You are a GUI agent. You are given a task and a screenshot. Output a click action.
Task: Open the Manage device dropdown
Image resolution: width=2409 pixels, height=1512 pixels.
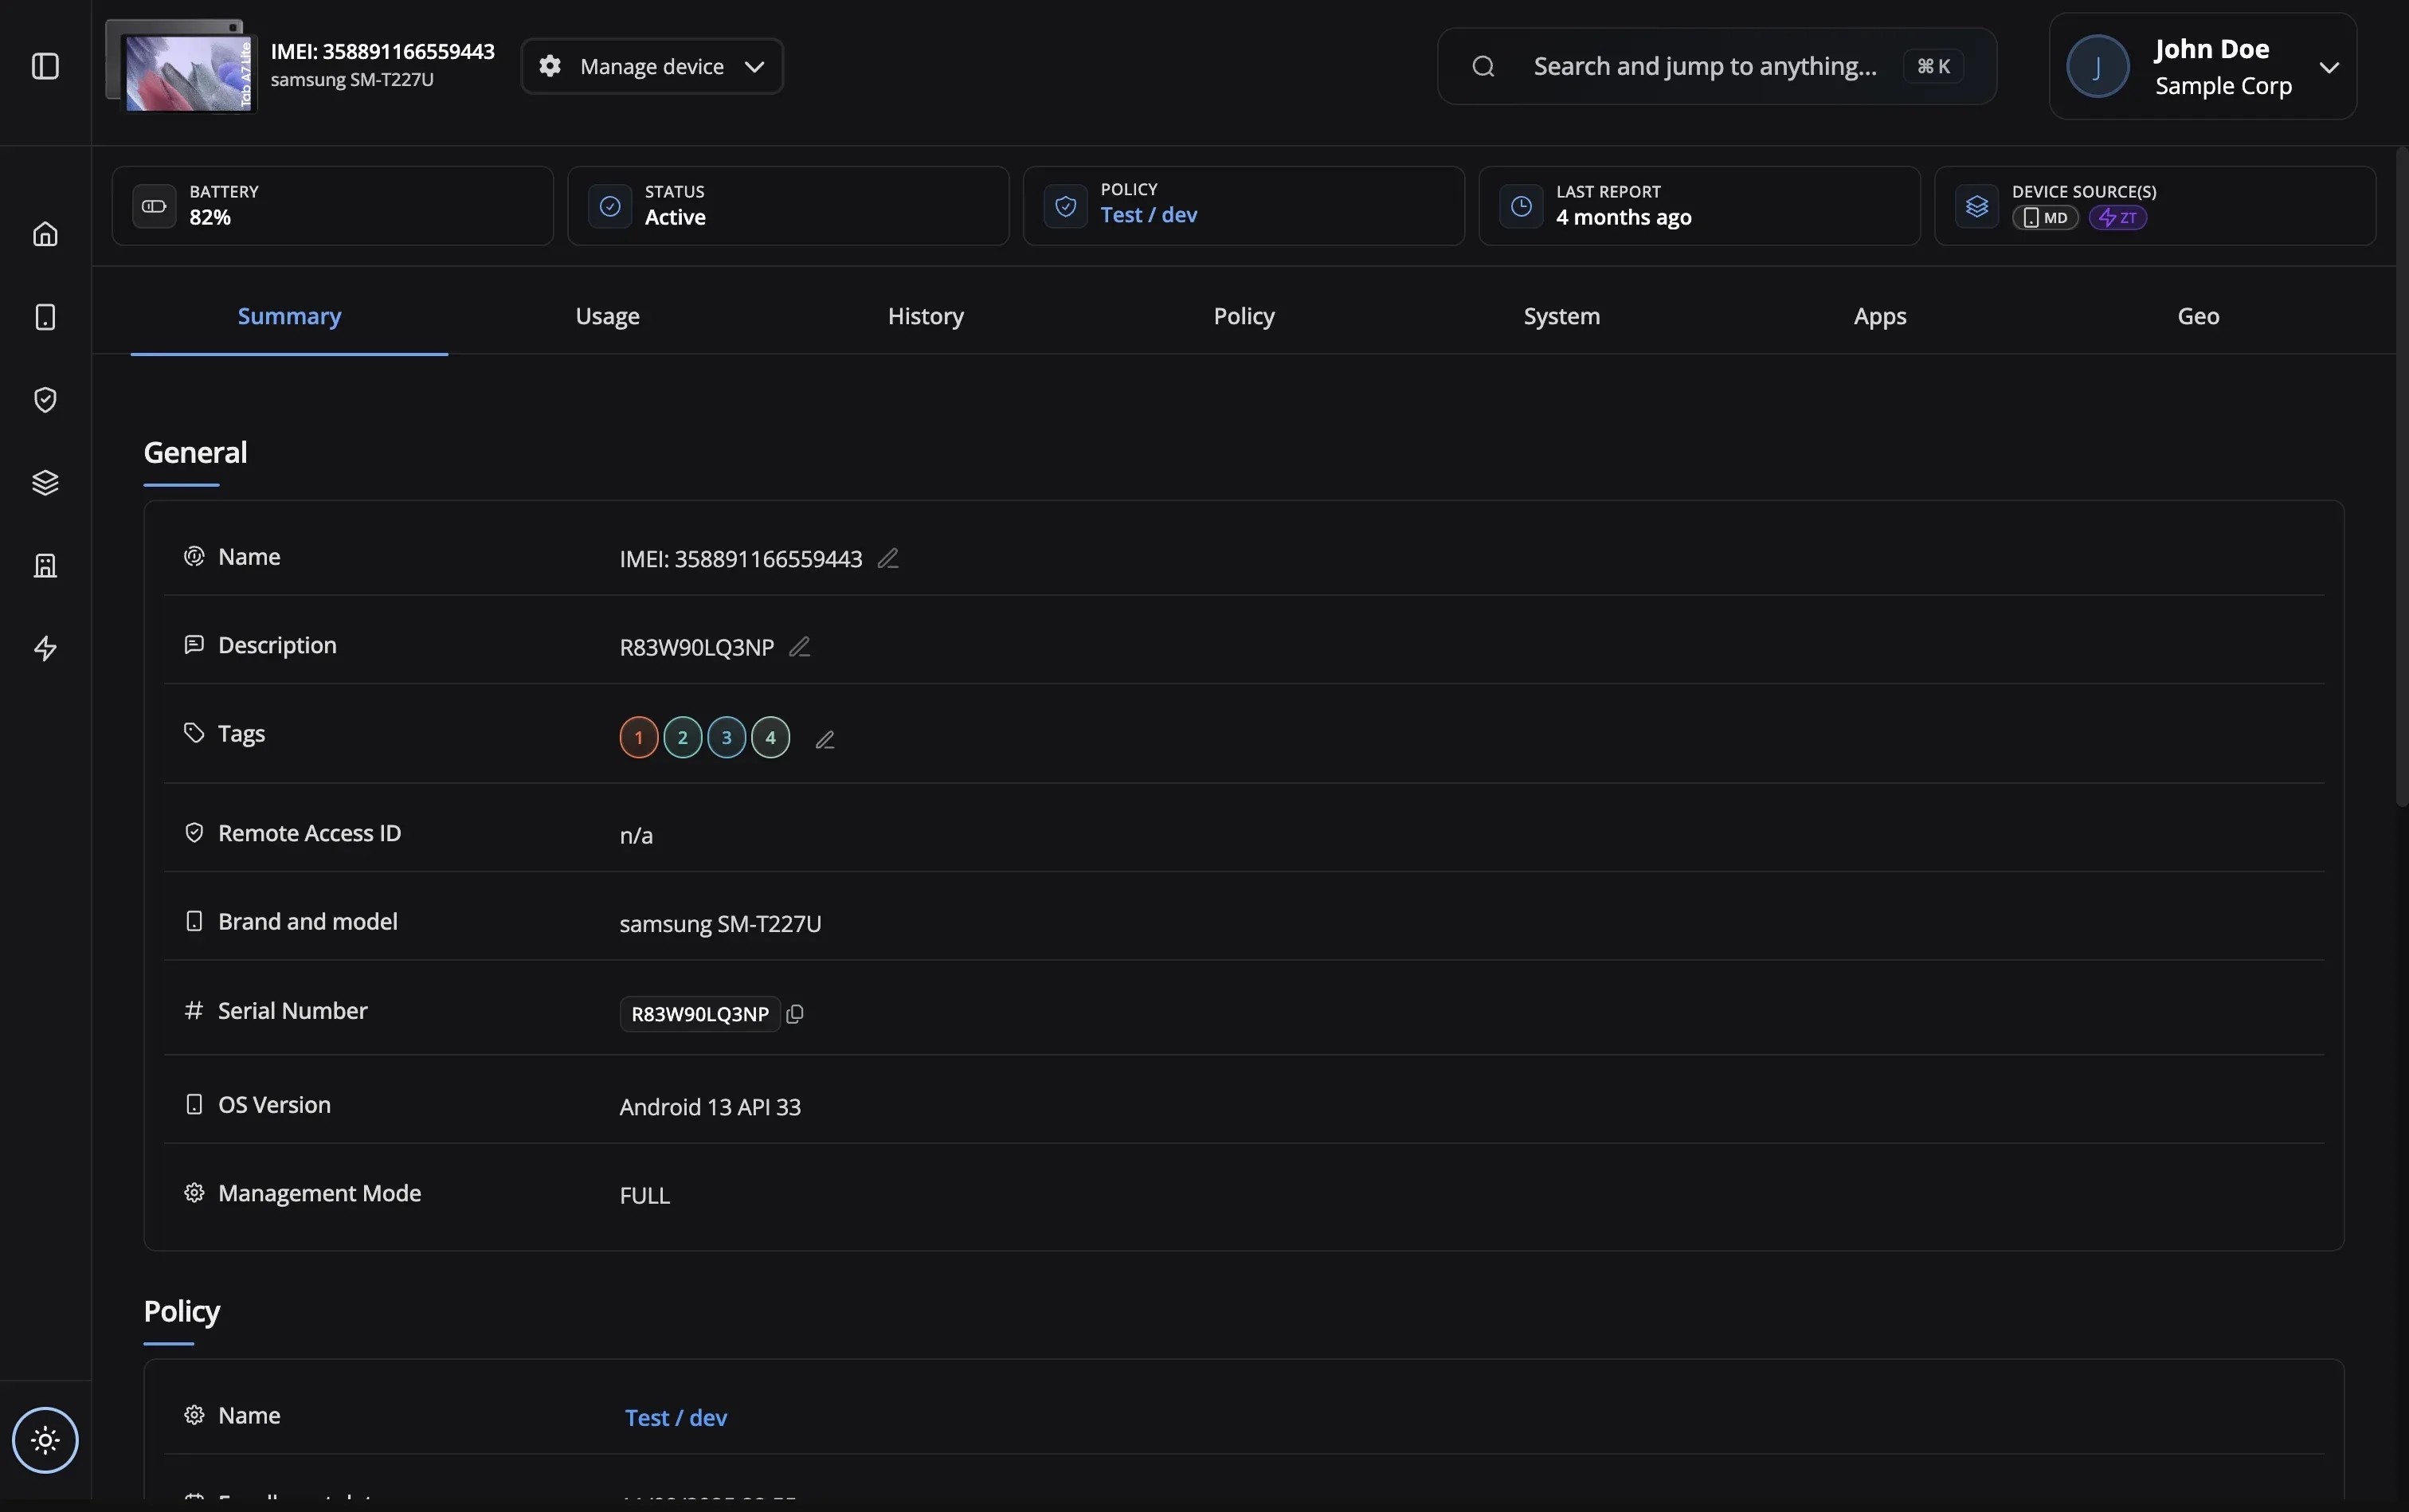[651, 66]
